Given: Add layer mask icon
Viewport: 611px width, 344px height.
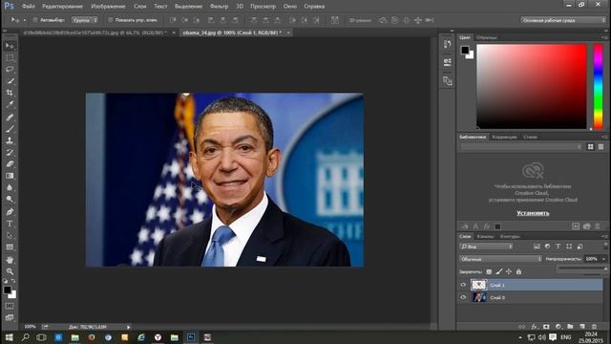Looking at the screenshot, I should click(x=546, y=327).
